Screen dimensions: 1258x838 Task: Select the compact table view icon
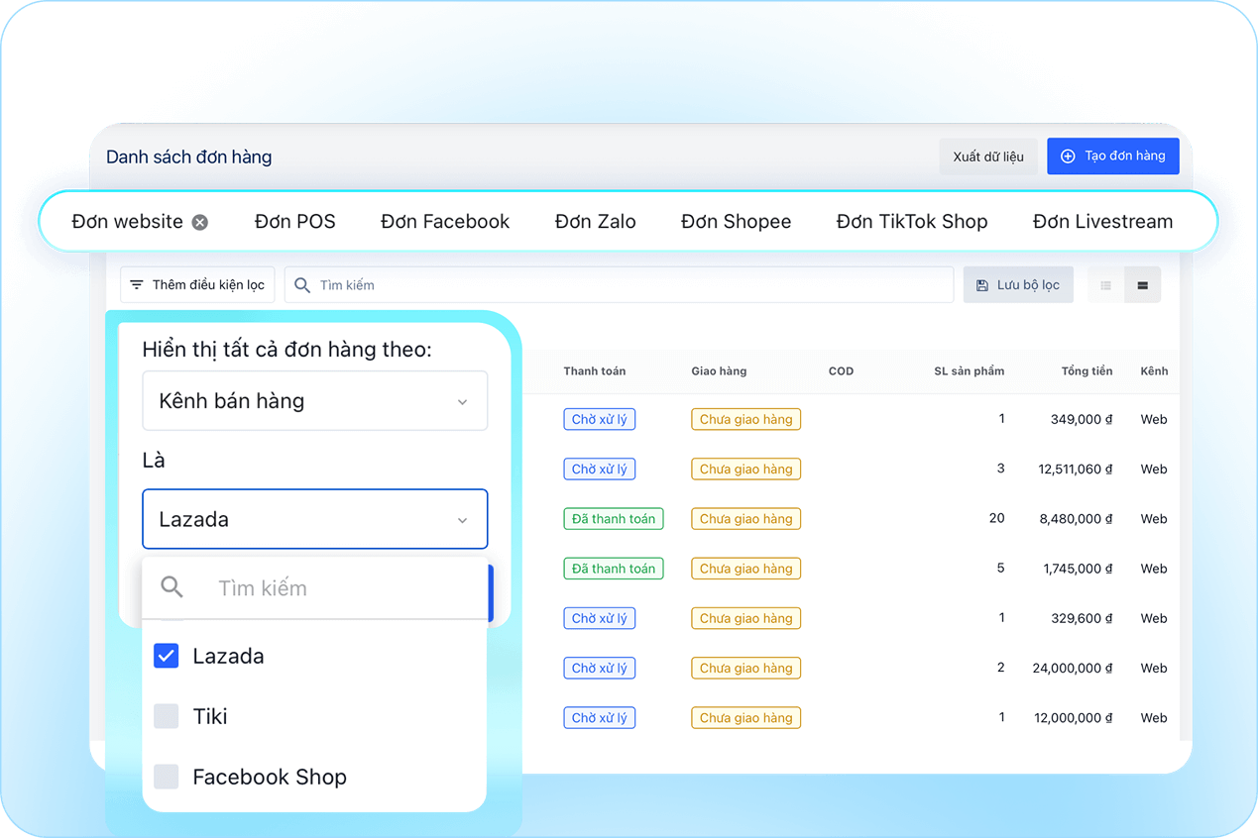pos(1142,284)
